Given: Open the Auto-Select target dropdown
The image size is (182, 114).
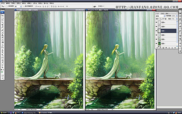Looking at the screenshot, I should coord(18,6).
